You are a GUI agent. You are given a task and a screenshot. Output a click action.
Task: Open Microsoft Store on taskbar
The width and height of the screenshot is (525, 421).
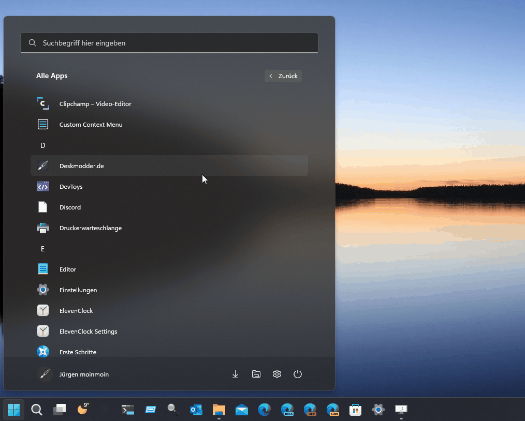pyautogui.click(x=356, y=410)
